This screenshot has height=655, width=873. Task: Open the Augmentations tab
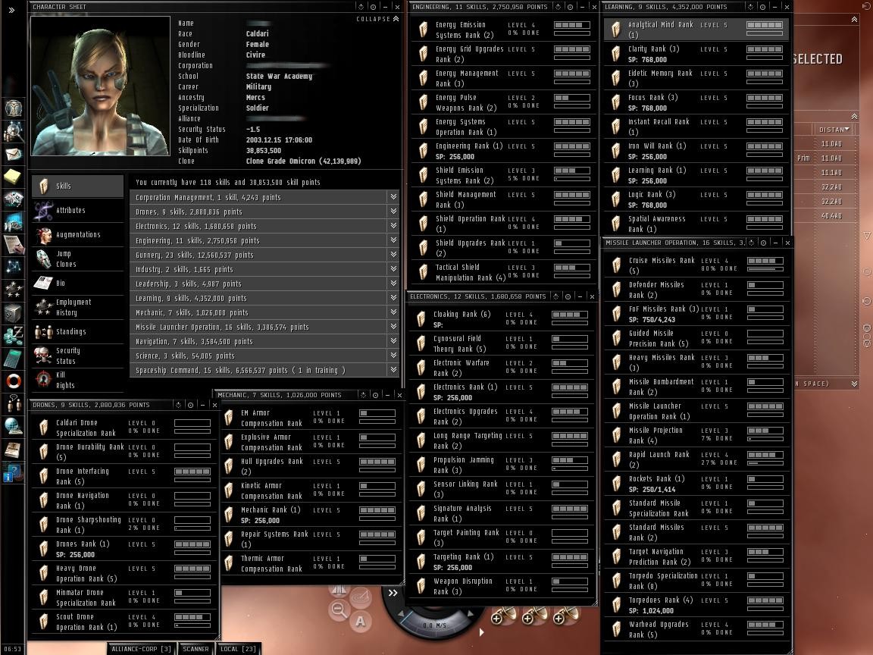click(77, 234)
